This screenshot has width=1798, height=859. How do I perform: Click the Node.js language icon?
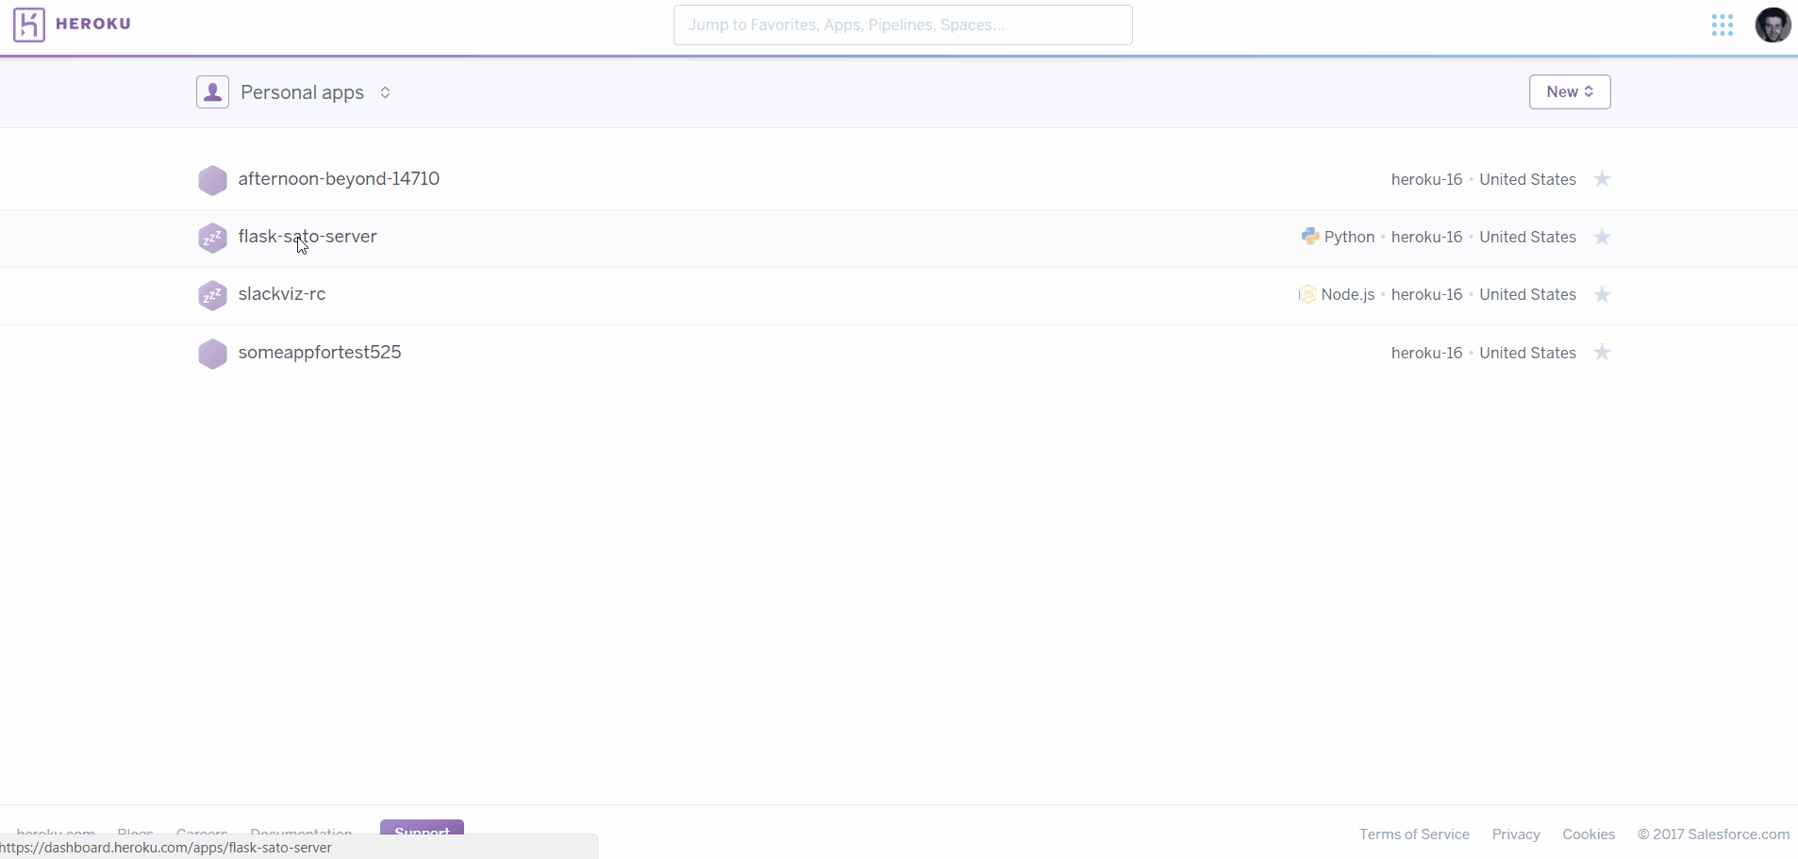pos(1307,294)
